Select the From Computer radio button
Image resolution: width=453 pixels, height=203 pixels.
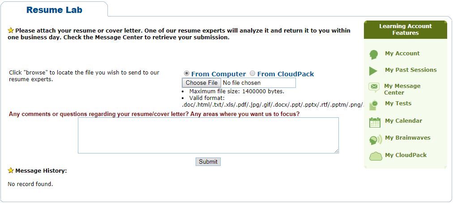point(187,74)
